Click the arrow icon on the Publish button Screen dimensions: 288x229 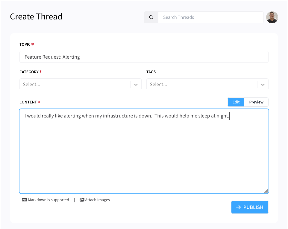point(239,207)
